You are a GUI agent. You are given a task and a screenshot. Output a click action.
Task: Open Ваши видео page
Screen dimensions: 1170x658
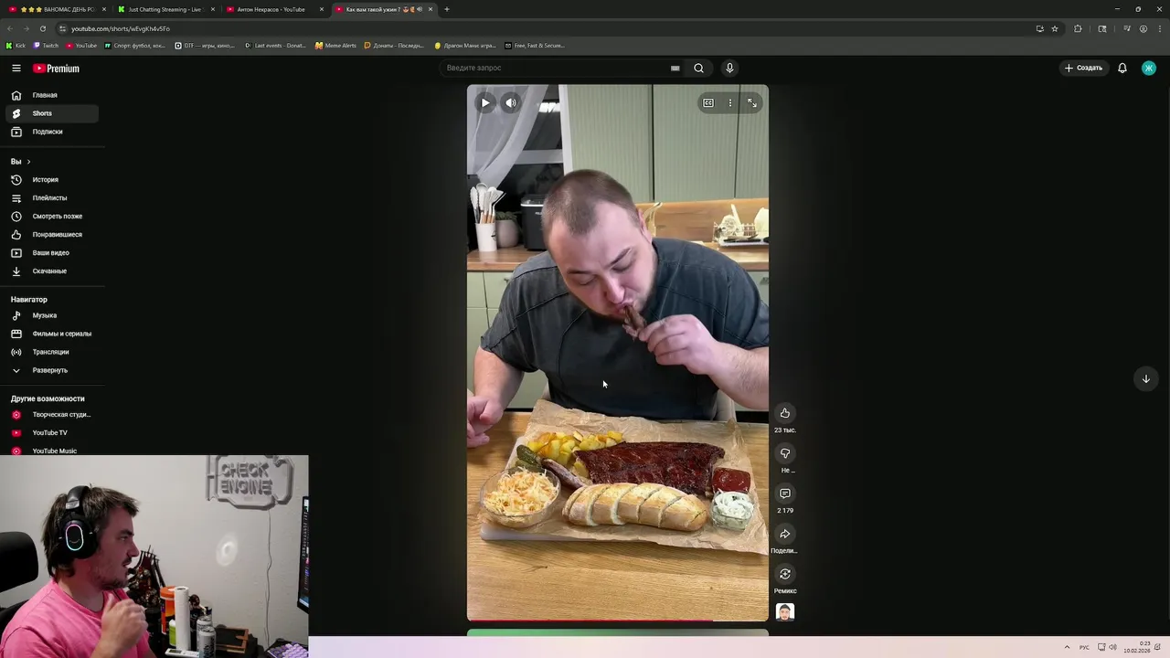point(51,253)
